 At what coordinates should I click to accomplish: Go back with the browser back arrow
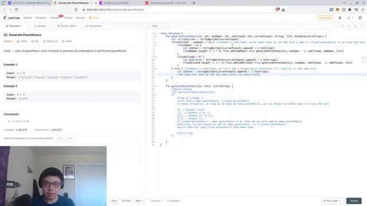[4, 10]
